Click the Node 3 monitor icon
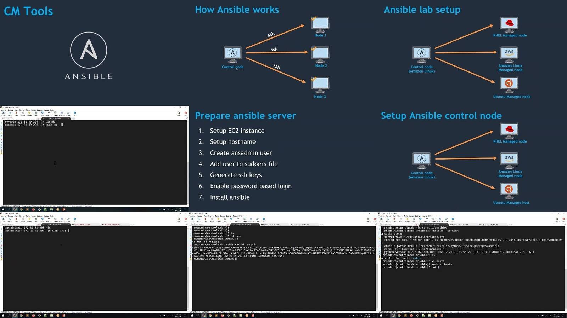 coord(320,85)
